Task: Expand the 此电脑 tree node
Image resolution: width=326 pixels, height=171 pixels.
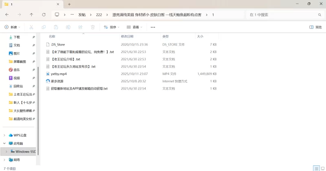Action: 4,143
